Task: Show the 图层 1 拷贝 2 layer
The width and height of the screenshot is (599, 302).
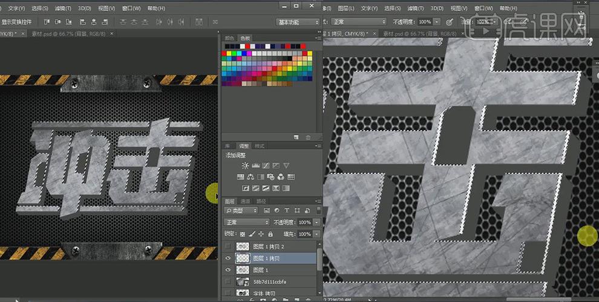Action: click(227, 246)
